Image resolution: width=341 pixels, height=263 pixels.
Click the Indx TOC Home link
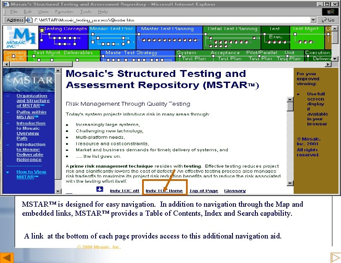point(164,191)
